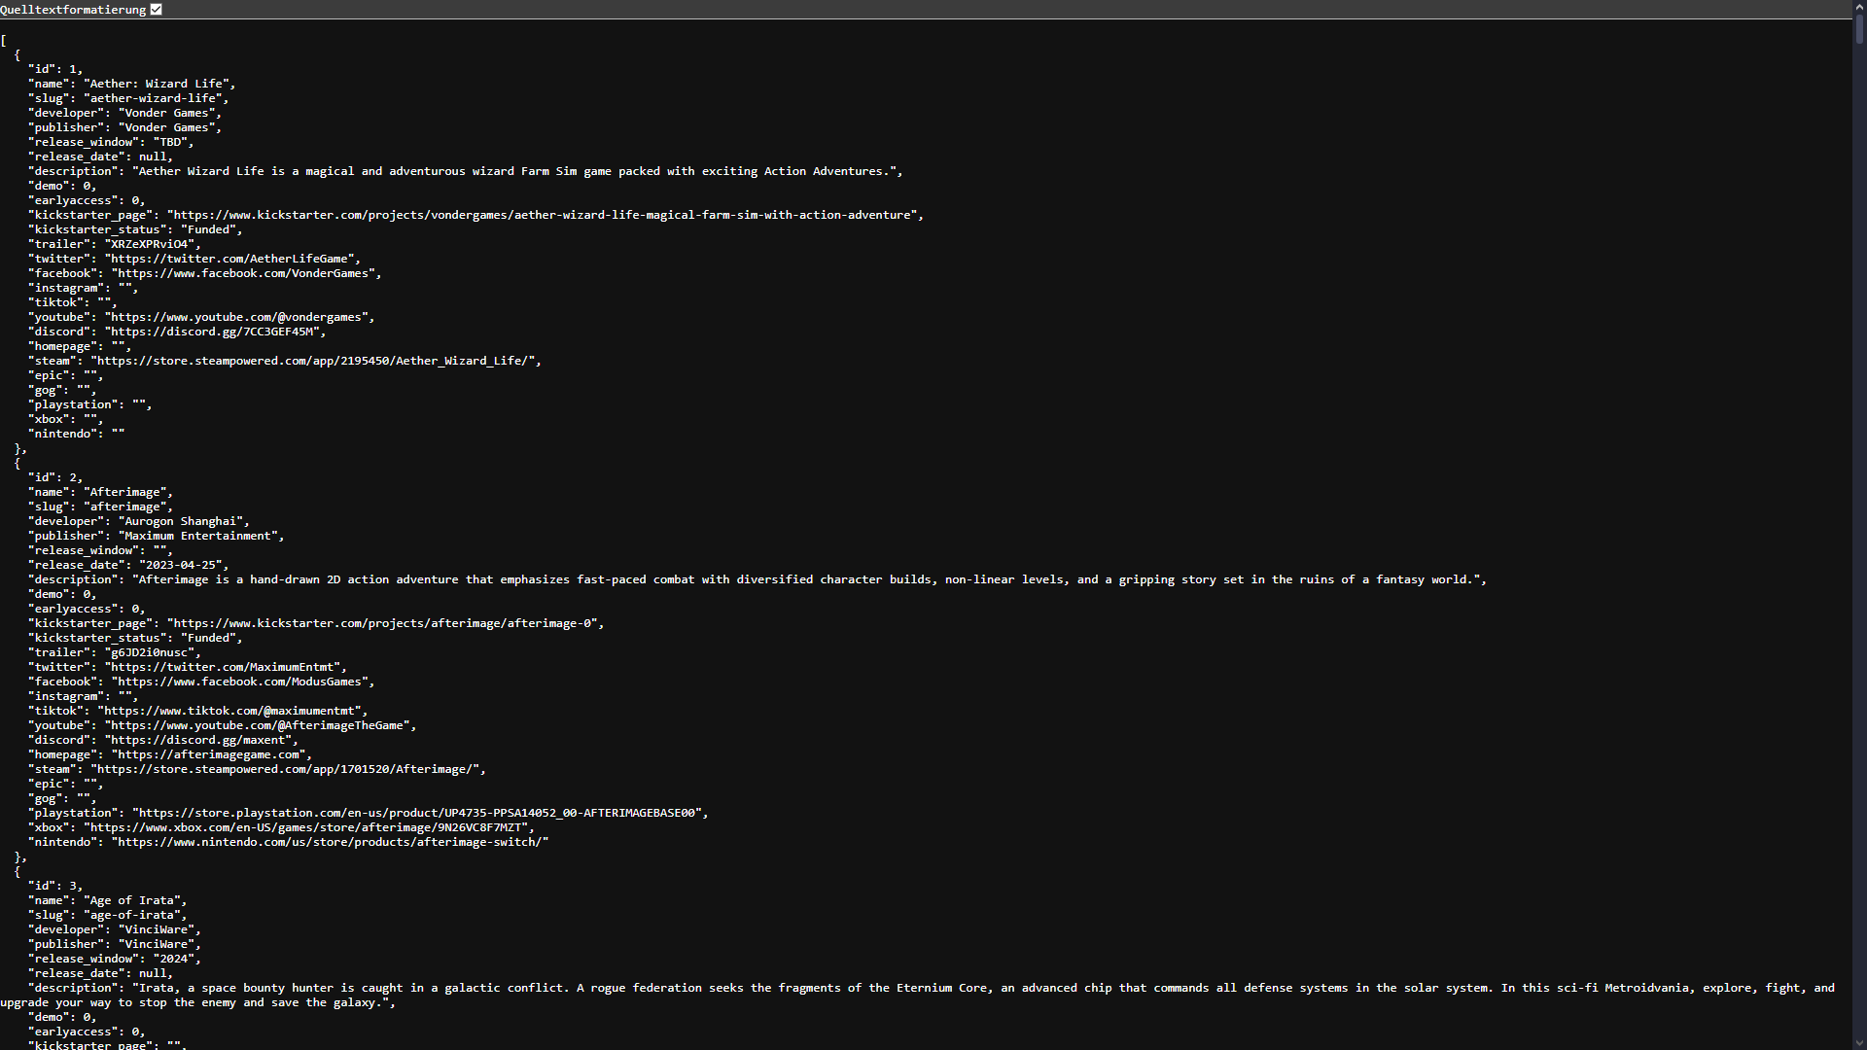Expand the first JSON object with id 1
This screenshot has width=1867, height=1050.
(x=17, y=53)
